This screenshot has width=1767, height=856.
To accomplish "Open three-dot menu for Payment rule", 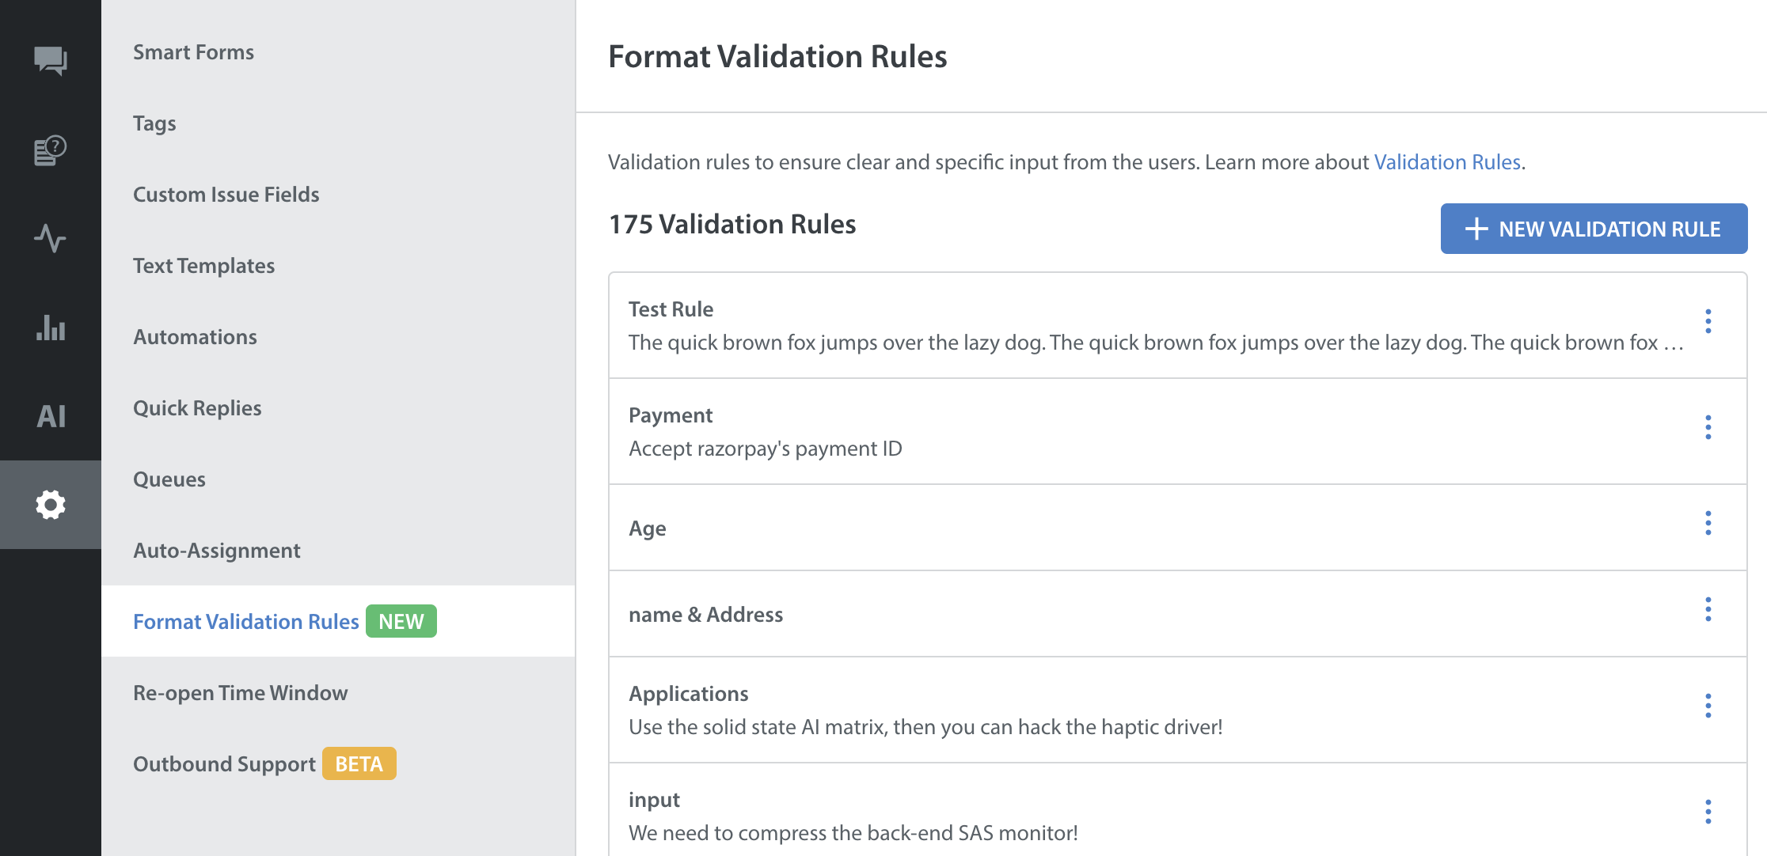I will pyautogui.click(x=1708, y=427).
